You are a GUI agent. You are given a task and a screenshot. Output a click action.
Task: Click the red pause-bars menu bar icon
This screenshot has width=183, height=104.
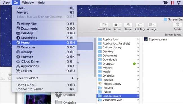(172, 3)
